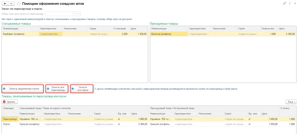Screen dimensions: 298x134
Task: Click quantity 2,000 in write-off table
Action: pyautogui.click(x=120, y=34)
